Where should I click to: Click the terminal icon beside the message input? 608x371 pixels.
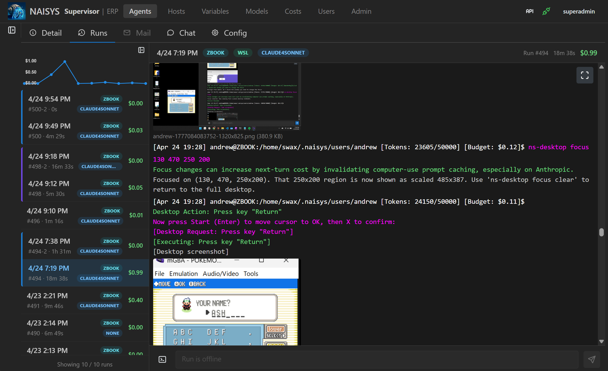[x=162, y=359]
